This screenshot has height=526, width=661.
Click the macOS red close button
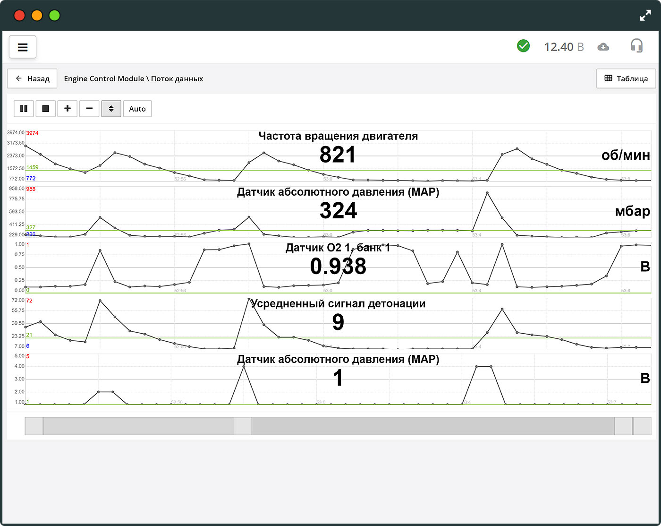coord(19,15)
